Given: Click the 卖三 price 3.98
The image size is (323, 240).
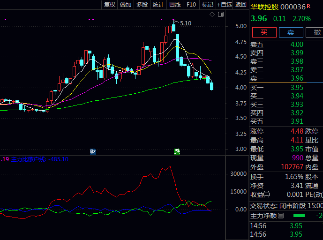Looking at the screenshot, I should click(297, 61).
